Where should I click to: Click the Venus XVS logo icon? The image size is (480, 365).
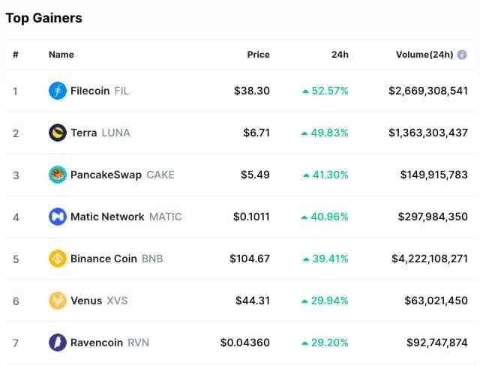click(58, 301)
